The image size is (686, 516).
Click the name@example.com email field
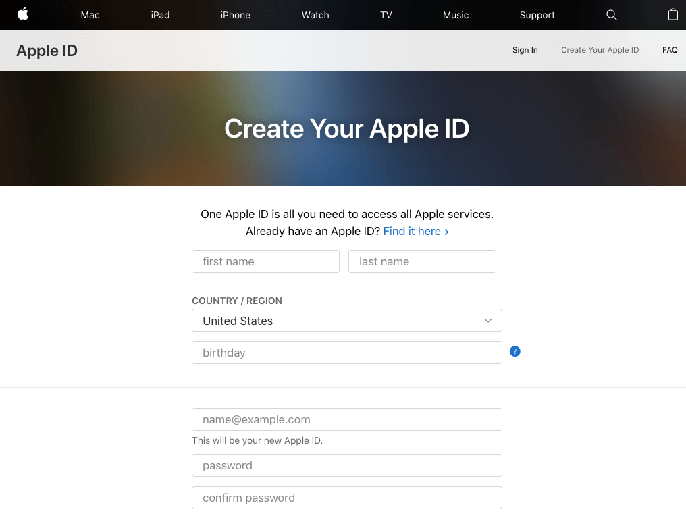pos(347,419)
